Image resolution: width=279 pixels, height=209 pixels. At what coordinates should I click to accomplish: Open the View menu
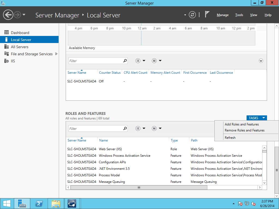(x=253, y=15)
